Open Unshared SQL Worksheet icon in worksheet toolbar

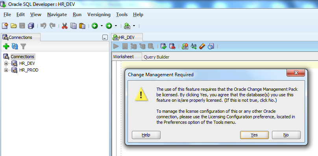tap(185, 46)
